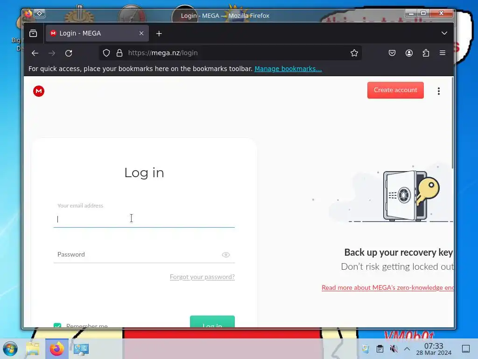The height and width of the screenshot is (359, 478).
Task: Open the control panel taskbar icon
Action: pos(81,349)
